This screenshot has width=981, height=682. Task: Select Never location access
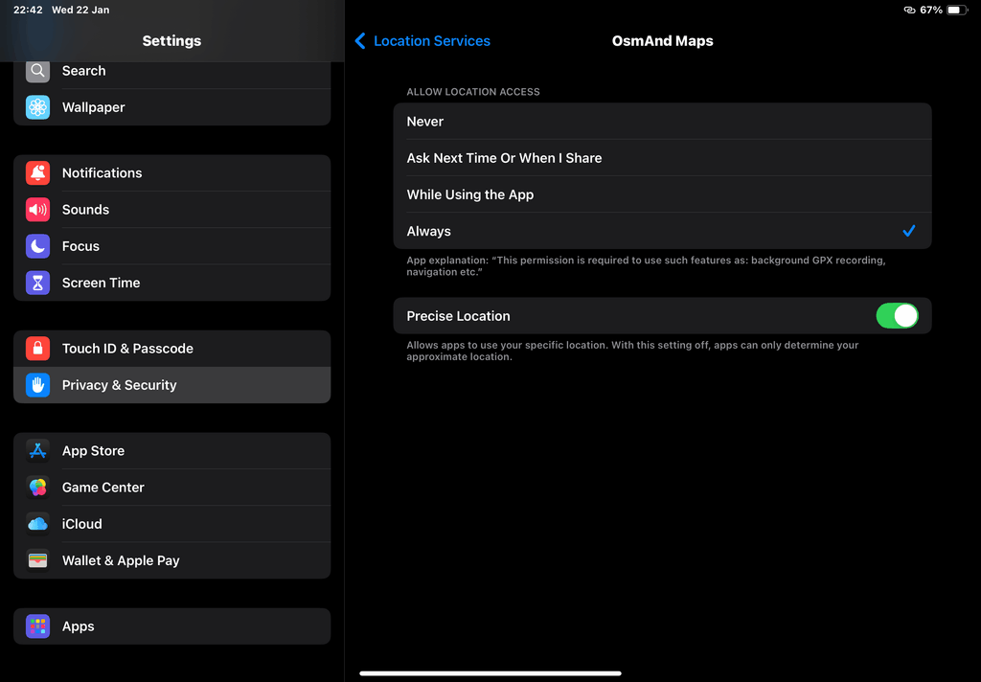point(662,122)
